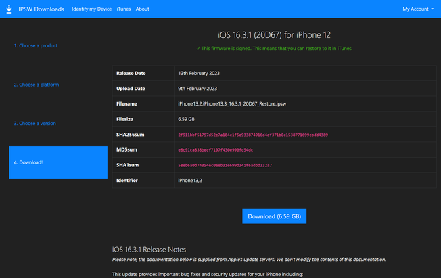Expand the My Account dropdown
Image resolution: width=441 pixels, height=278 pixels.
[417, 9]
